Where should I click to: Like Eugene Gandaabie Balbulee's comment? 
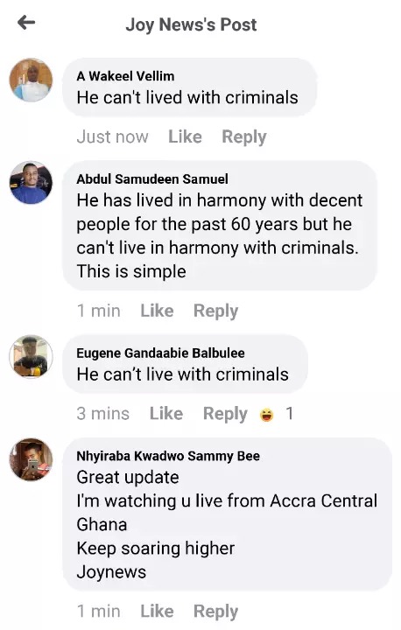166,413
